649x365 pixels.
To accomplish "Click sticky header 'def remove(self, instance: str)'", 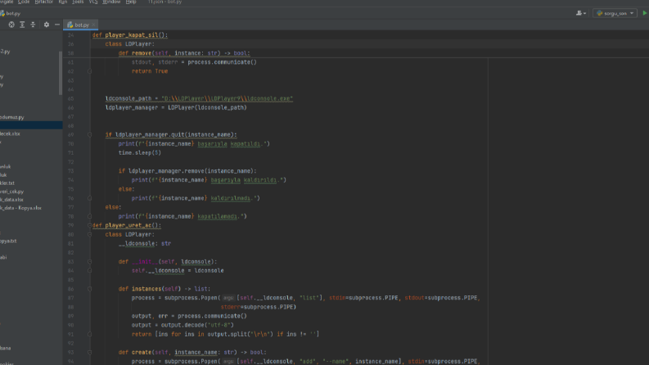I will [184, 53].
